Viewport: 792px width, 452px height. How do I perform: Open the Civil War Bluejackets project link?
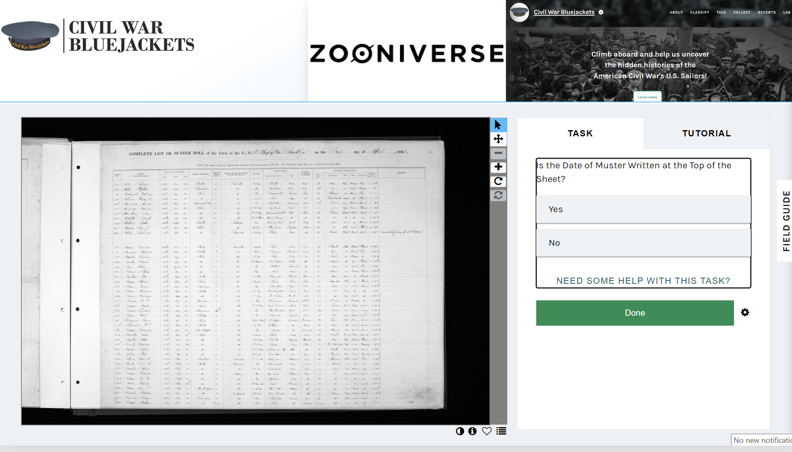click(x=564, y=12)
